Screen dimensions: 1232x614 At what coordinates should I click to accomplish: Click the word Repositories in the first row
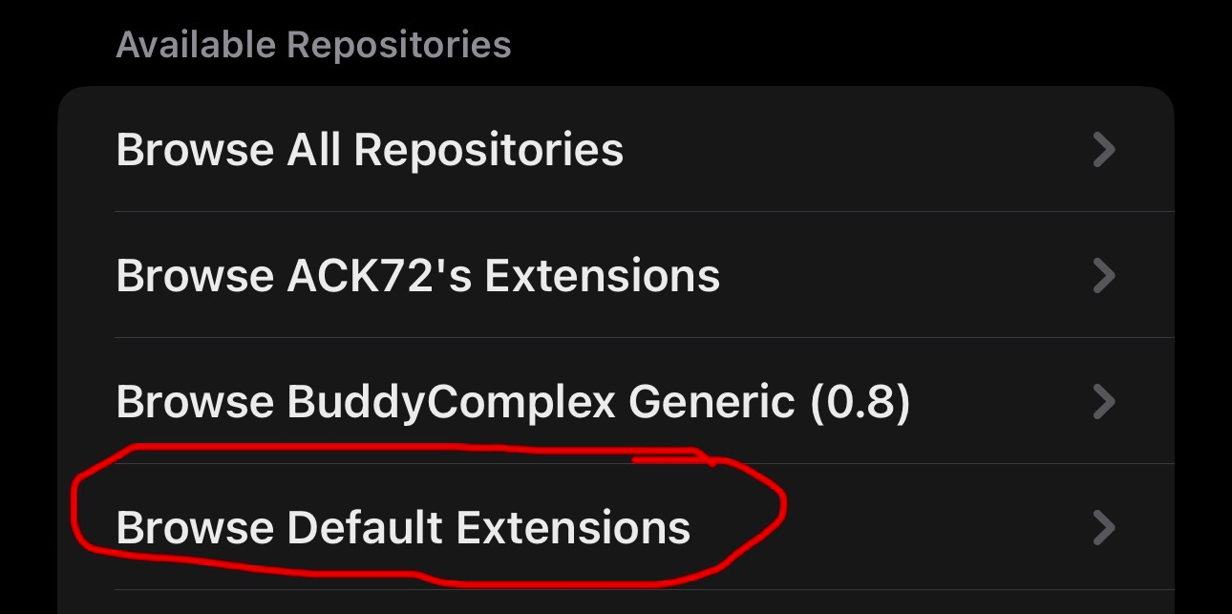click(488, 151)
